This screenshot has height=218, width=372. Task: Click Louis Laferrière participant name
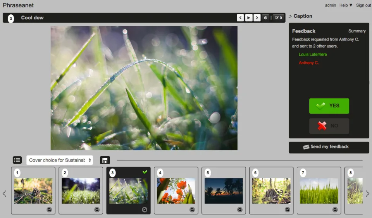click(313, 54)
